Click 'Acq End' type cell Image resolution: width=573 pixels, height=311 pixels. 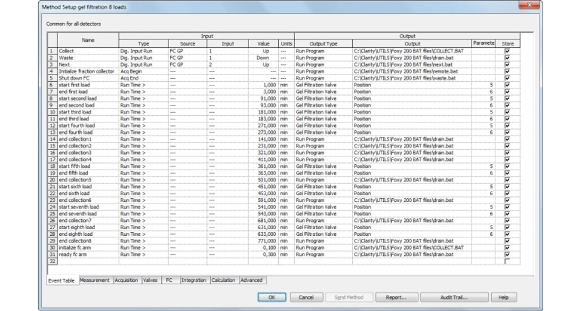point(143,78)
